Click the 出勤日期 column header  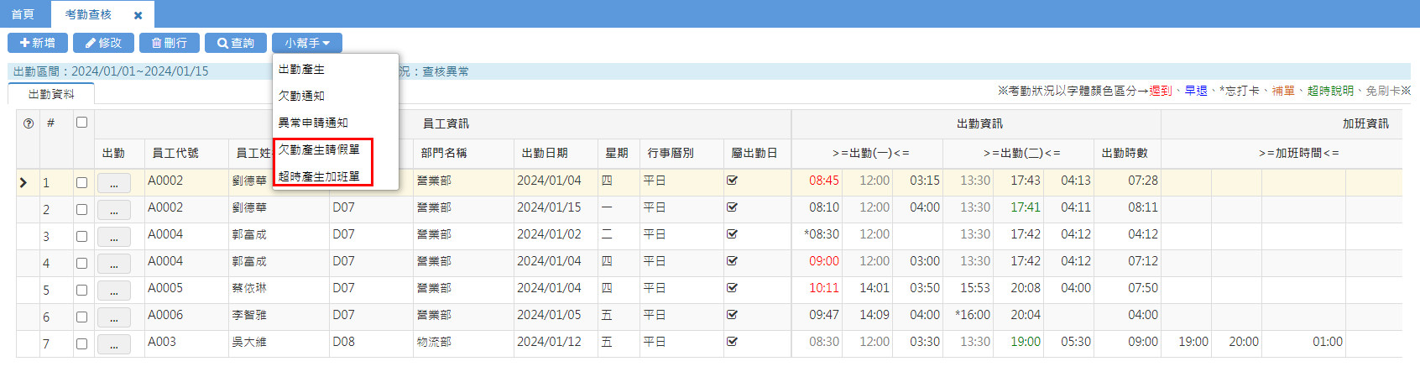pos(545,153)
